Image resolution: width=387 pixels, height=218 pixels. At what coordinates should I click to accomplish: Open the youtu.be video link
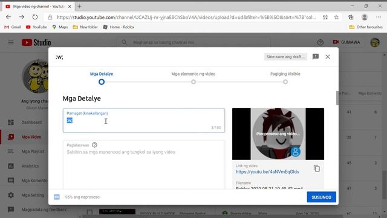click(x=267, y=172)
